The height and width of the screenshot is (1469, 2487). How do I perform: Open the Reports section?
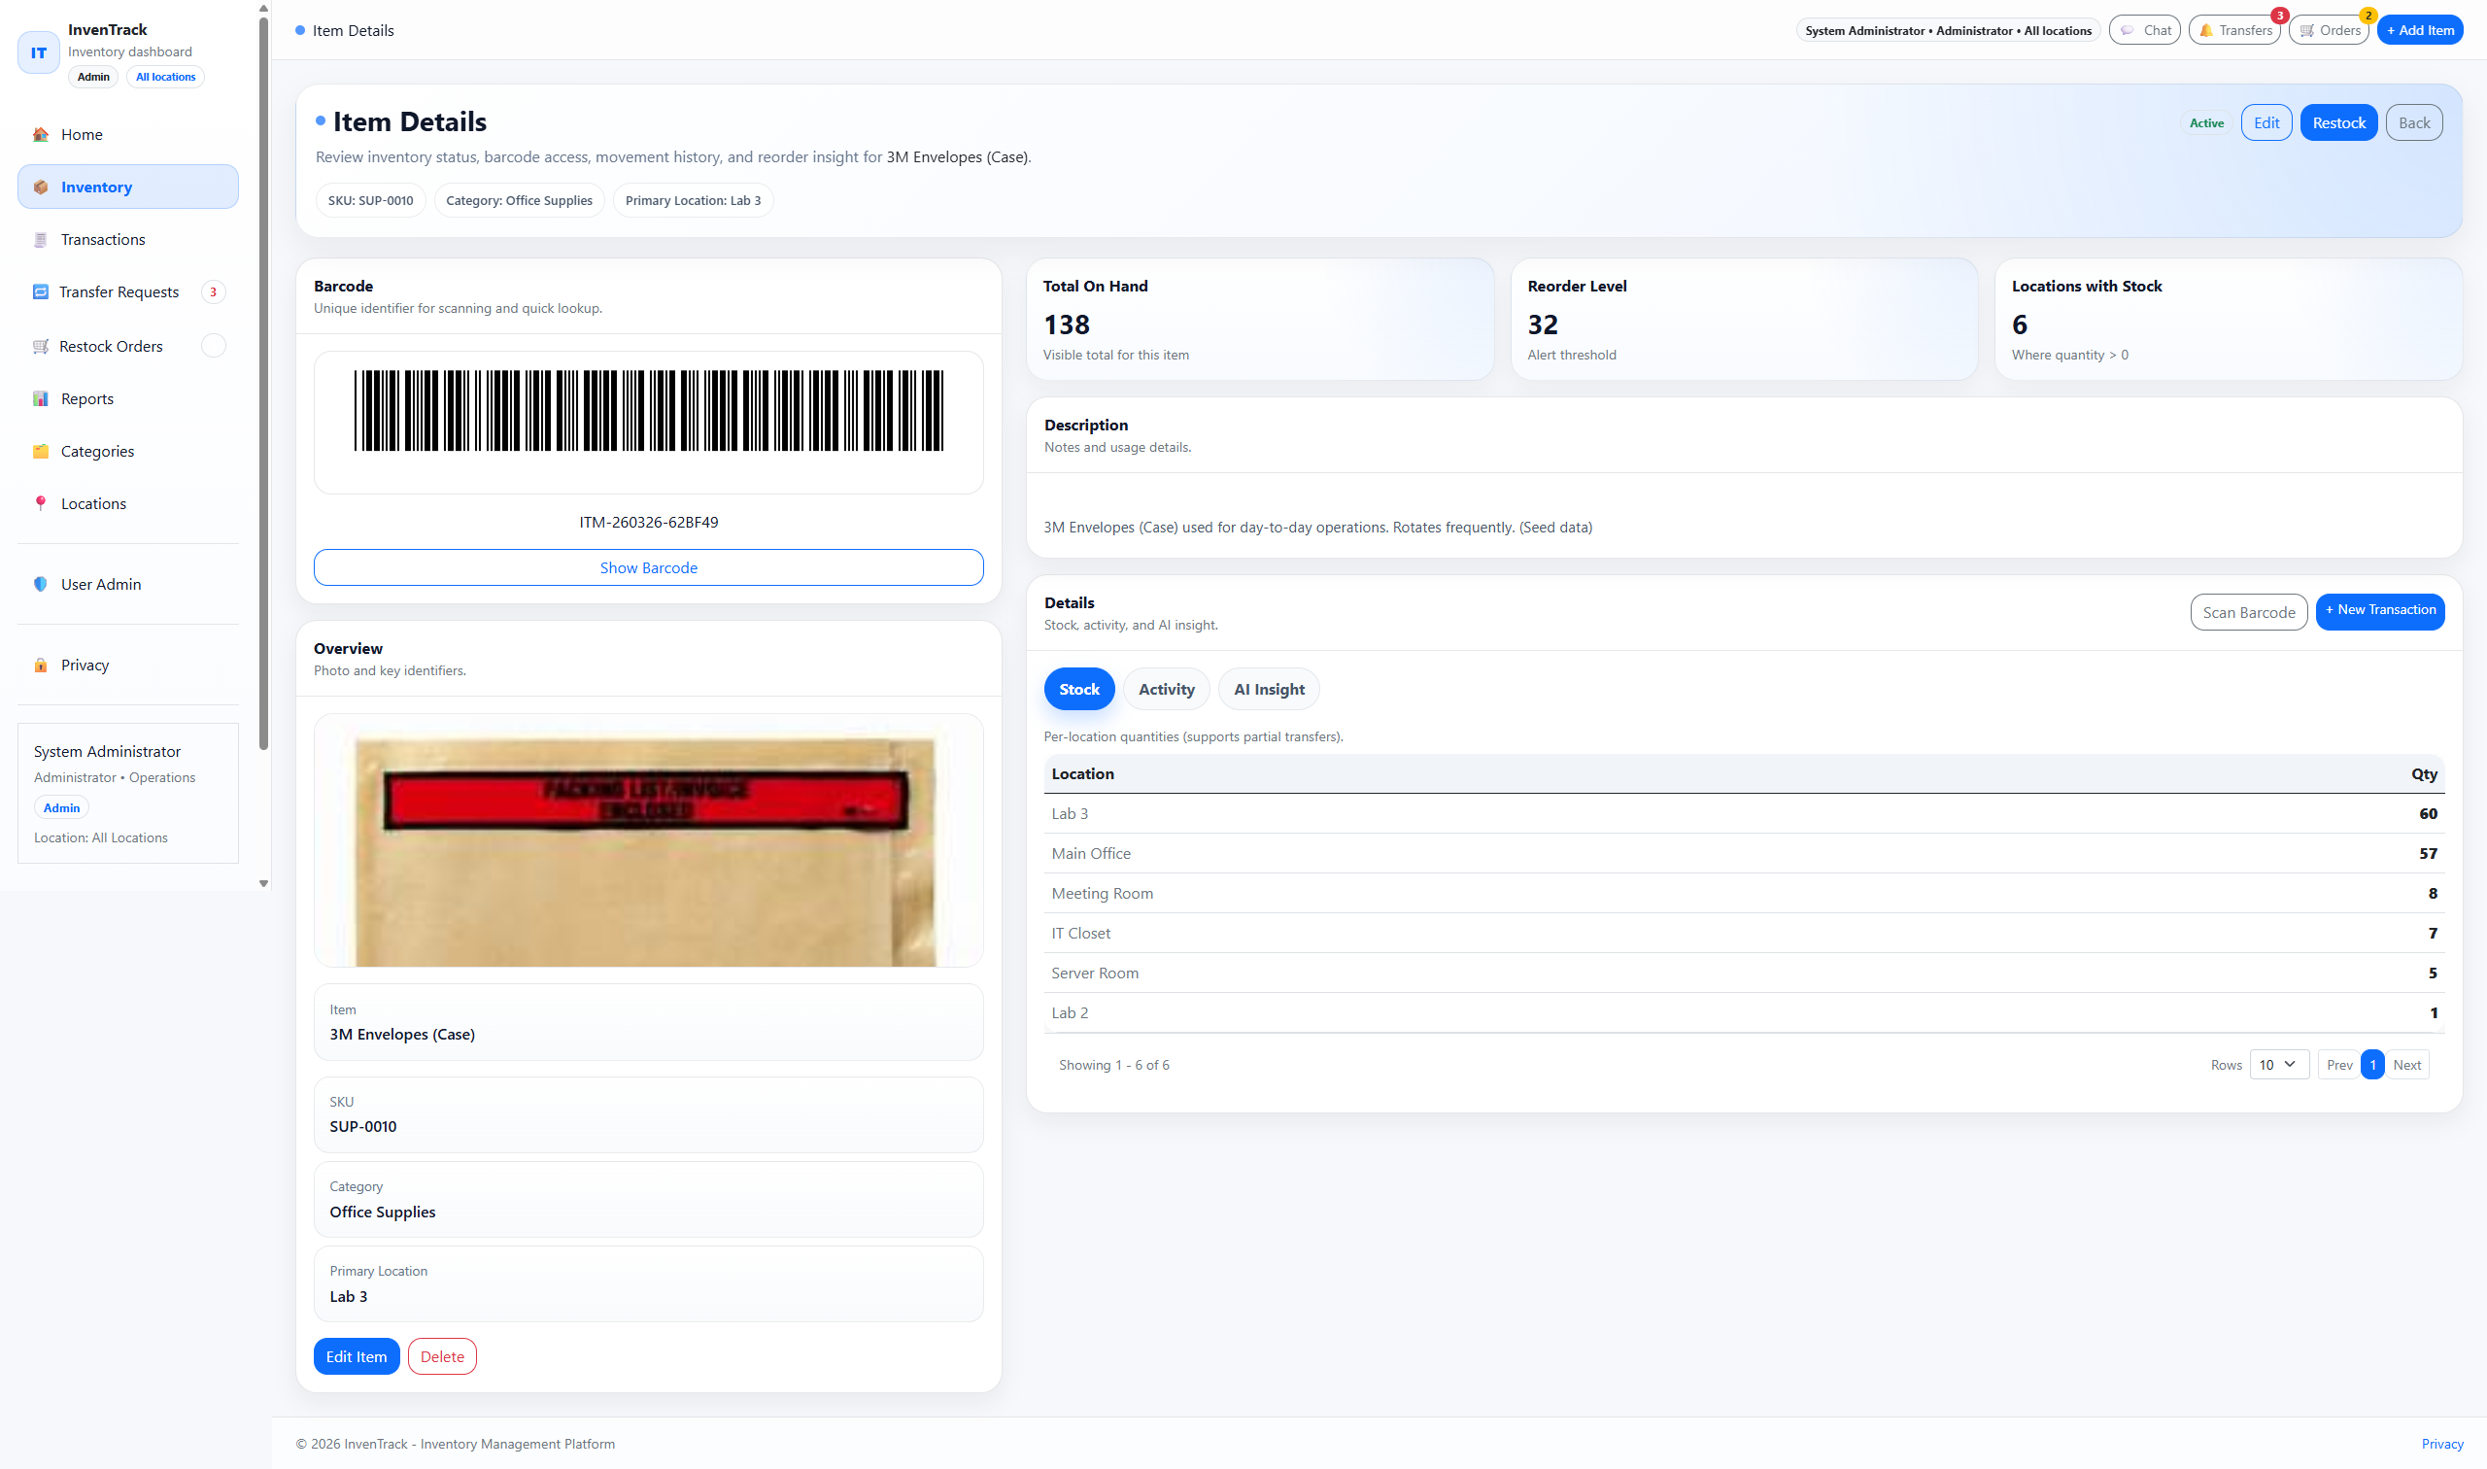(x=87, y=398)
